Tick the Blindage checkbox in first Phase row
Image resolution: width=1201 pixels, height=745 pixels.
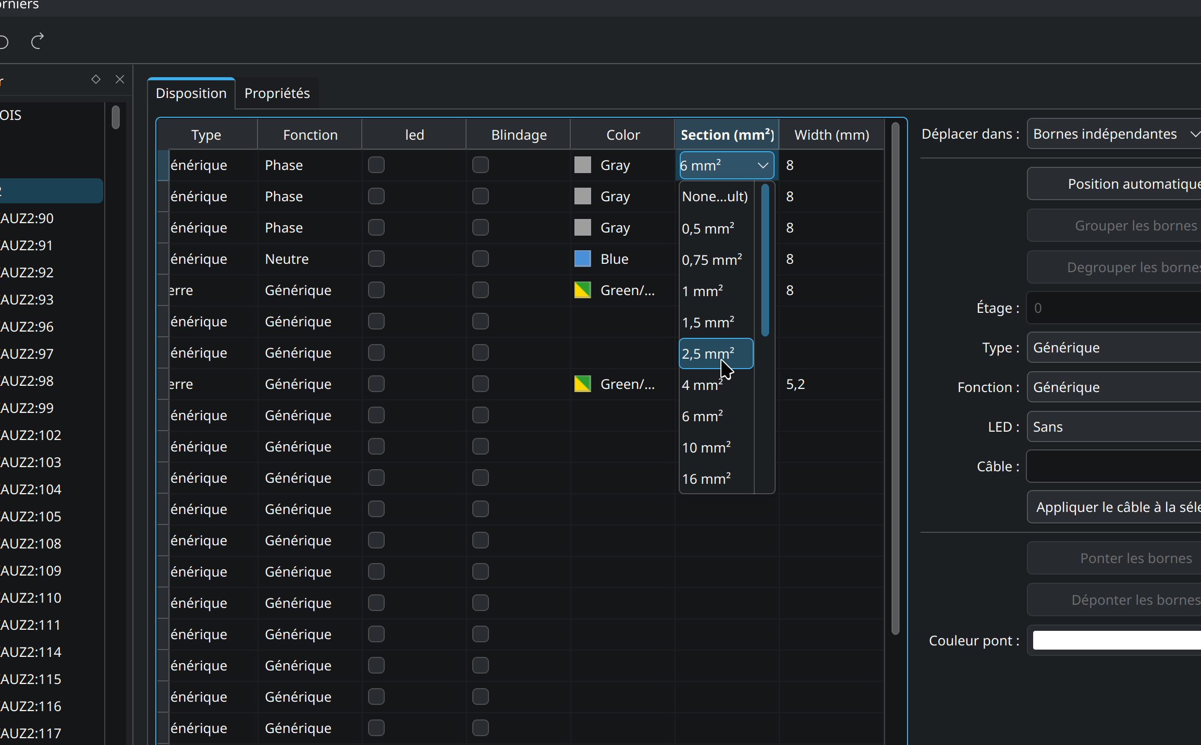click(x=481, y=165)
